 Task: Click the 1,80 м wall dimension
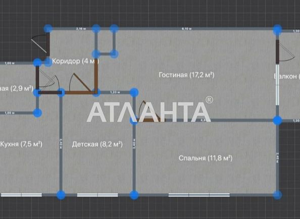click(x=10, y=63)
